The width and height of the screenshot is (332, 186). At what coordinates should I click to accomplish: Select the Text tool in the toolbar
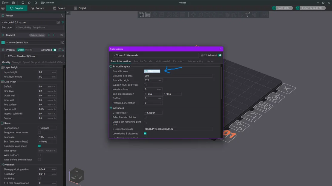[x=247, y=14]
